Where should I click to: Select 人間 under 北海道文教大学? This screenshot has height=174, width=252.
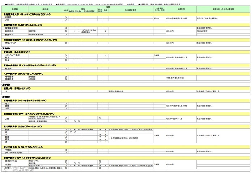pyautogui.click(x=15, y=19)
